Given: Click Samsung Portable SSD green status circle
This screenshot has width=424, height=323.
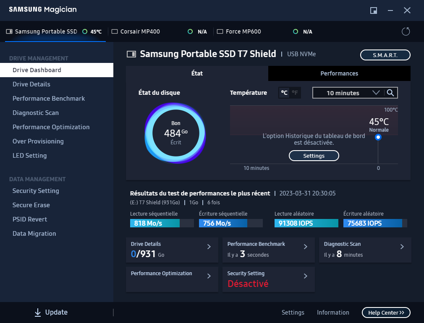Looking at the screenshot, I should coord(85,31).
